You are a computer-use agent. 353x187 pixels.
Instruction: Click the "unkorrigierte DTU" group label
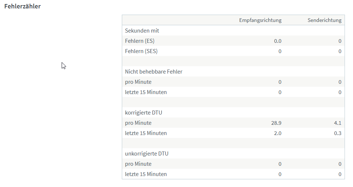pos(147,154)
